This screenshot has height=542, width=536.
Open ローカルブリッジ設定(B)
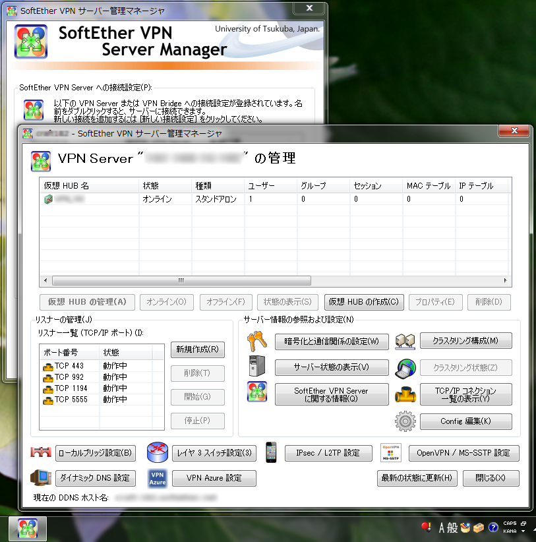click(x=96, y=453)
